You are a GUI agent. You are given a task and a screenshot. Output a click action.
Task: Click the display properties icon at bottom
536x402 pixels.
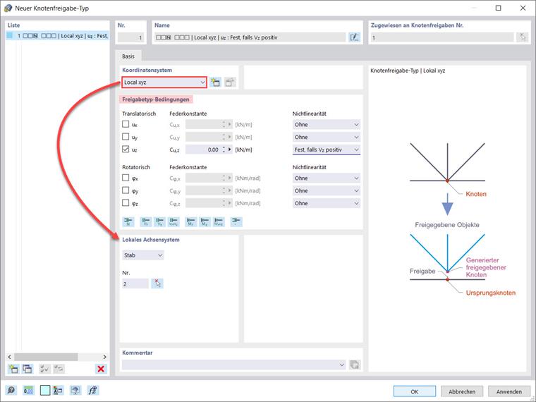[58, 391]
